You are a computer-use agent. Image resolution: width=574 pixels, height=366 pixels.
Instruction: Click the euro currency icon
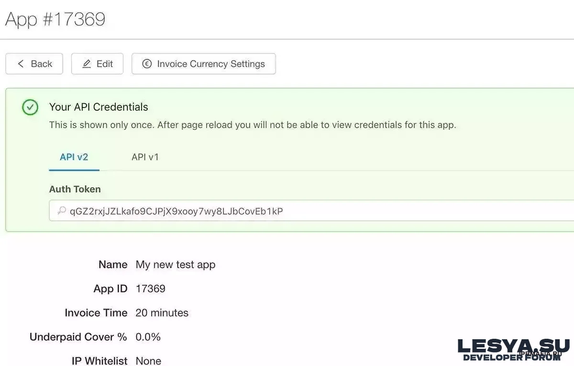tap(147, 64)
